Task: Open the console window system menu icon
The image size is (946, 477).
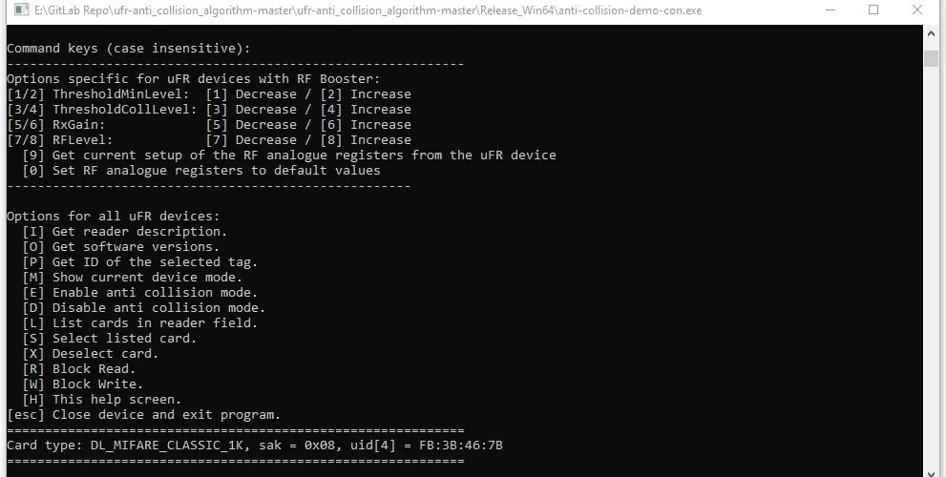Action: (21, 10)
